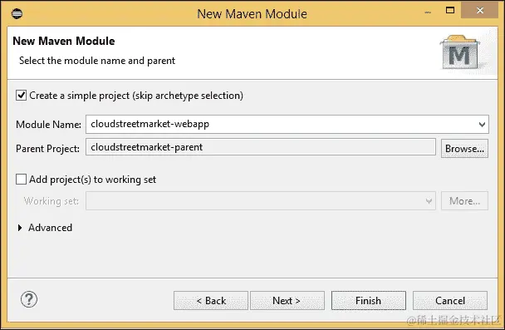
Task: Maximize the New Maven Module window
Action: click(x=450, y=11)
